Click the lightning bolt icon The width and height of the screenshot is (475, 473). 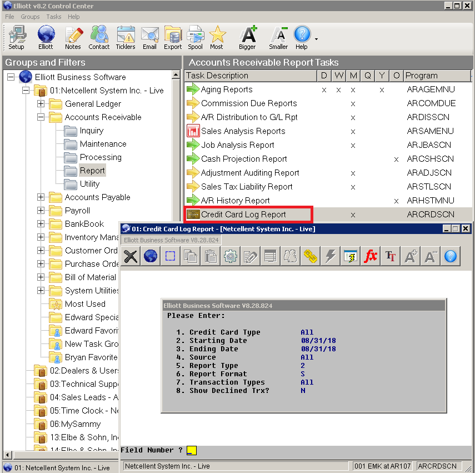(x=331, y=256)
